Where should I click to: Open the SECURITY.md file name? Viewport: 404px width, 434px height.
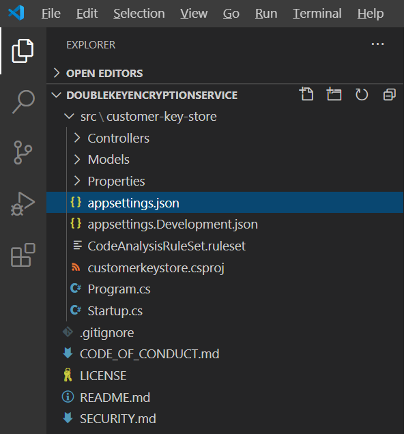pyautogui.click(x=118, y=418)
